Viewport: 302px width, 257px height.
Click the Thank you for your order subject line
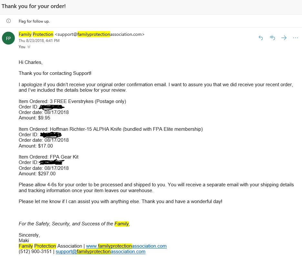point(34,6)
